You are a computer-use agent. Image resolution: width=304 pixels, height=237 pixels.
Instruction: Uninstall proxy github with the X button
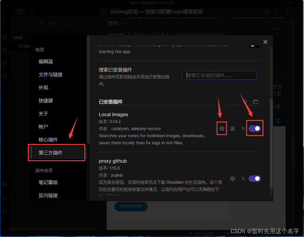(x=243, y=178)
